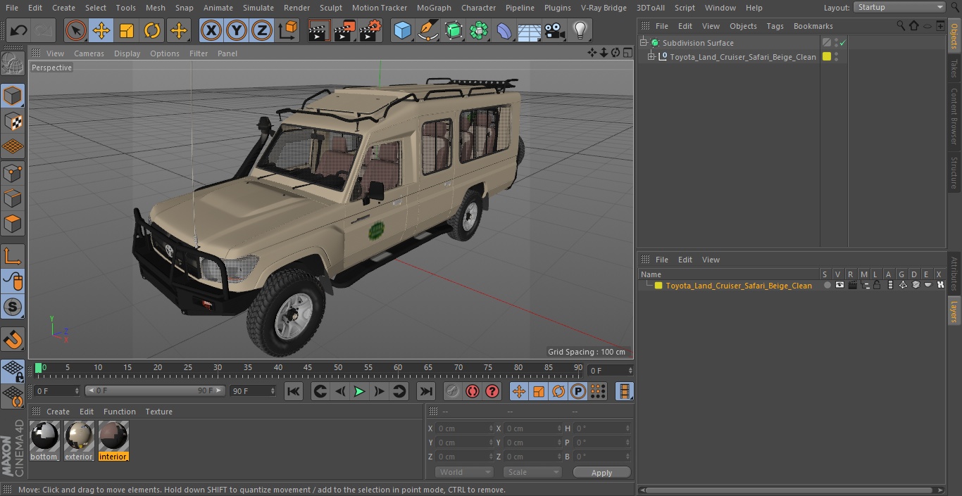
Task: Open the Simulate menu
Action: [258, 8]
